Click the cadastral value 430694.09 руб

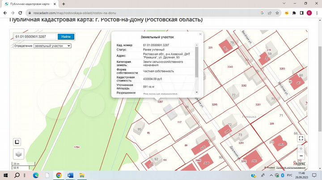pos(153,79)
